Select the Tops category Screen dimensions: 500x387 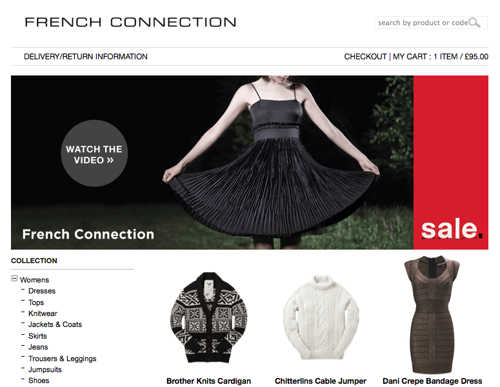36,303
